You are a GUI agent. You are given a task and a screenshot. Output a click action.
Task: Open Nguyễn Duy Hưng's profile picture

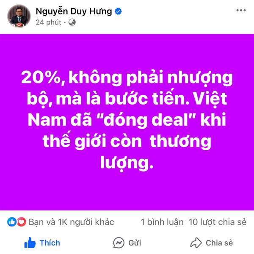tap(19, 16)
